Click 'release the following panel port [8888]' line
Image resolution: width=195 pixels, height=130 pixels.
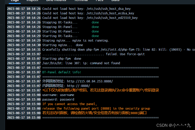(96, 109)
